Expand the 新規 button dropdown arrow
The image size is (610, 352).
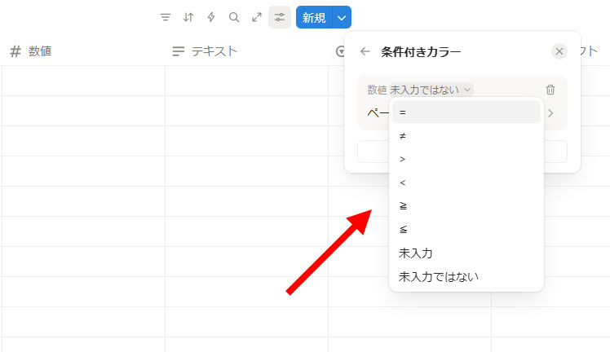coord(343,17)
